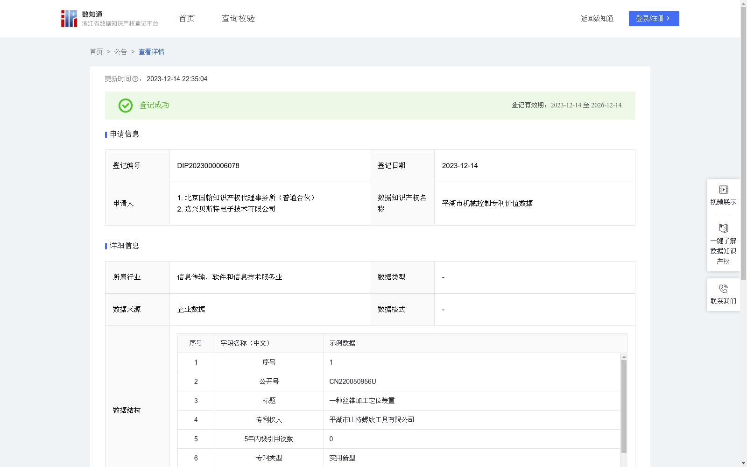Click the page scrollbar down arrow
The width and height of the screenshot is (747, 467).
click(743, 463)
